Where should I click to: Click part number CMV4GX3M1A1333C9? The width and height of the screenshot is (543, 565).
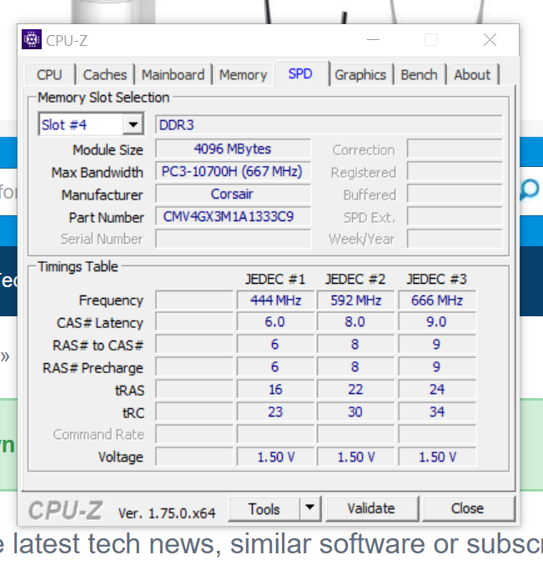point(233,216)
